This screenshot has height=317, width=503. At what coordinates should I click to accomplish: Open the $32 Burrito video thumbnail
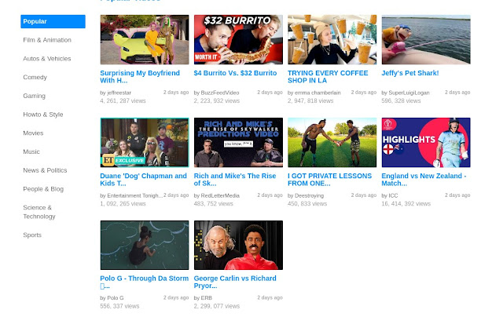click(x=238, y=40)
